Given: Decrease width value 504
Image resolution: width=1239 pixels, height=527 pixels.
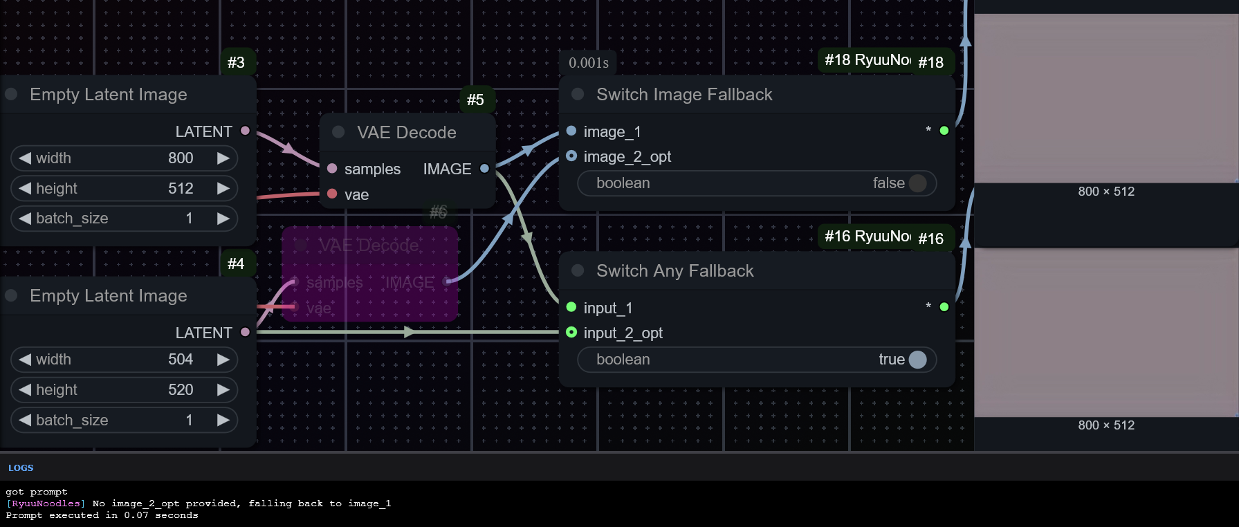Looking at the screenshot, I should point(25,359).
